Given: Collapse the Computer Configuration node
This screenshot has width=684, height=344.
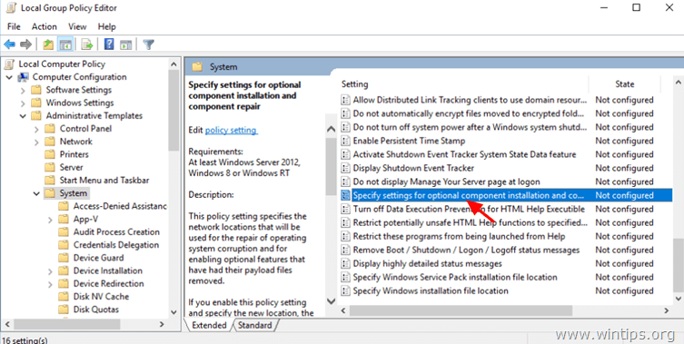Looking at the screenshot, I should click(x=9, y=78).
